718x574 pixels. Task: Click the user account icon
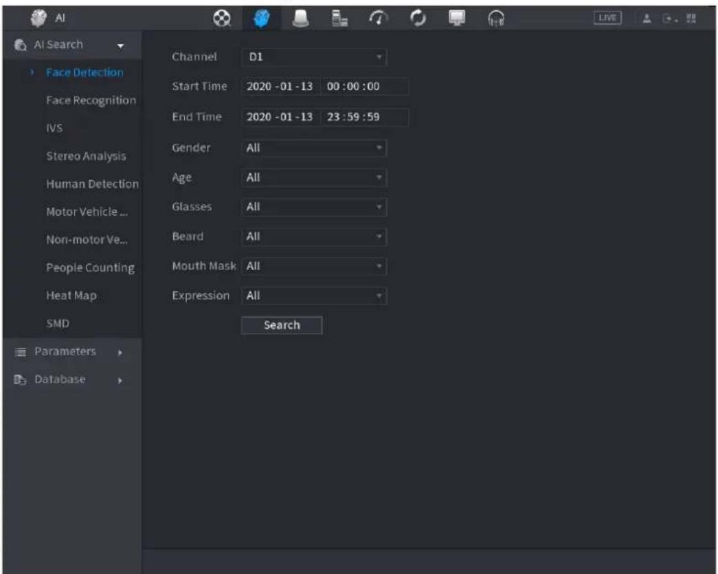(x=647, y=19)
